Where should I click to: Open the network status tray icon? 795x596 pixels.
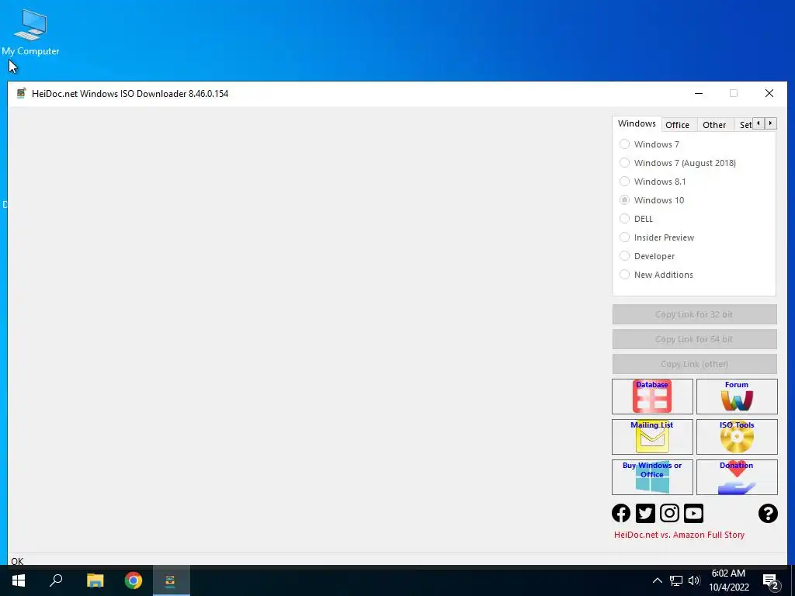(x=676, y=580)
